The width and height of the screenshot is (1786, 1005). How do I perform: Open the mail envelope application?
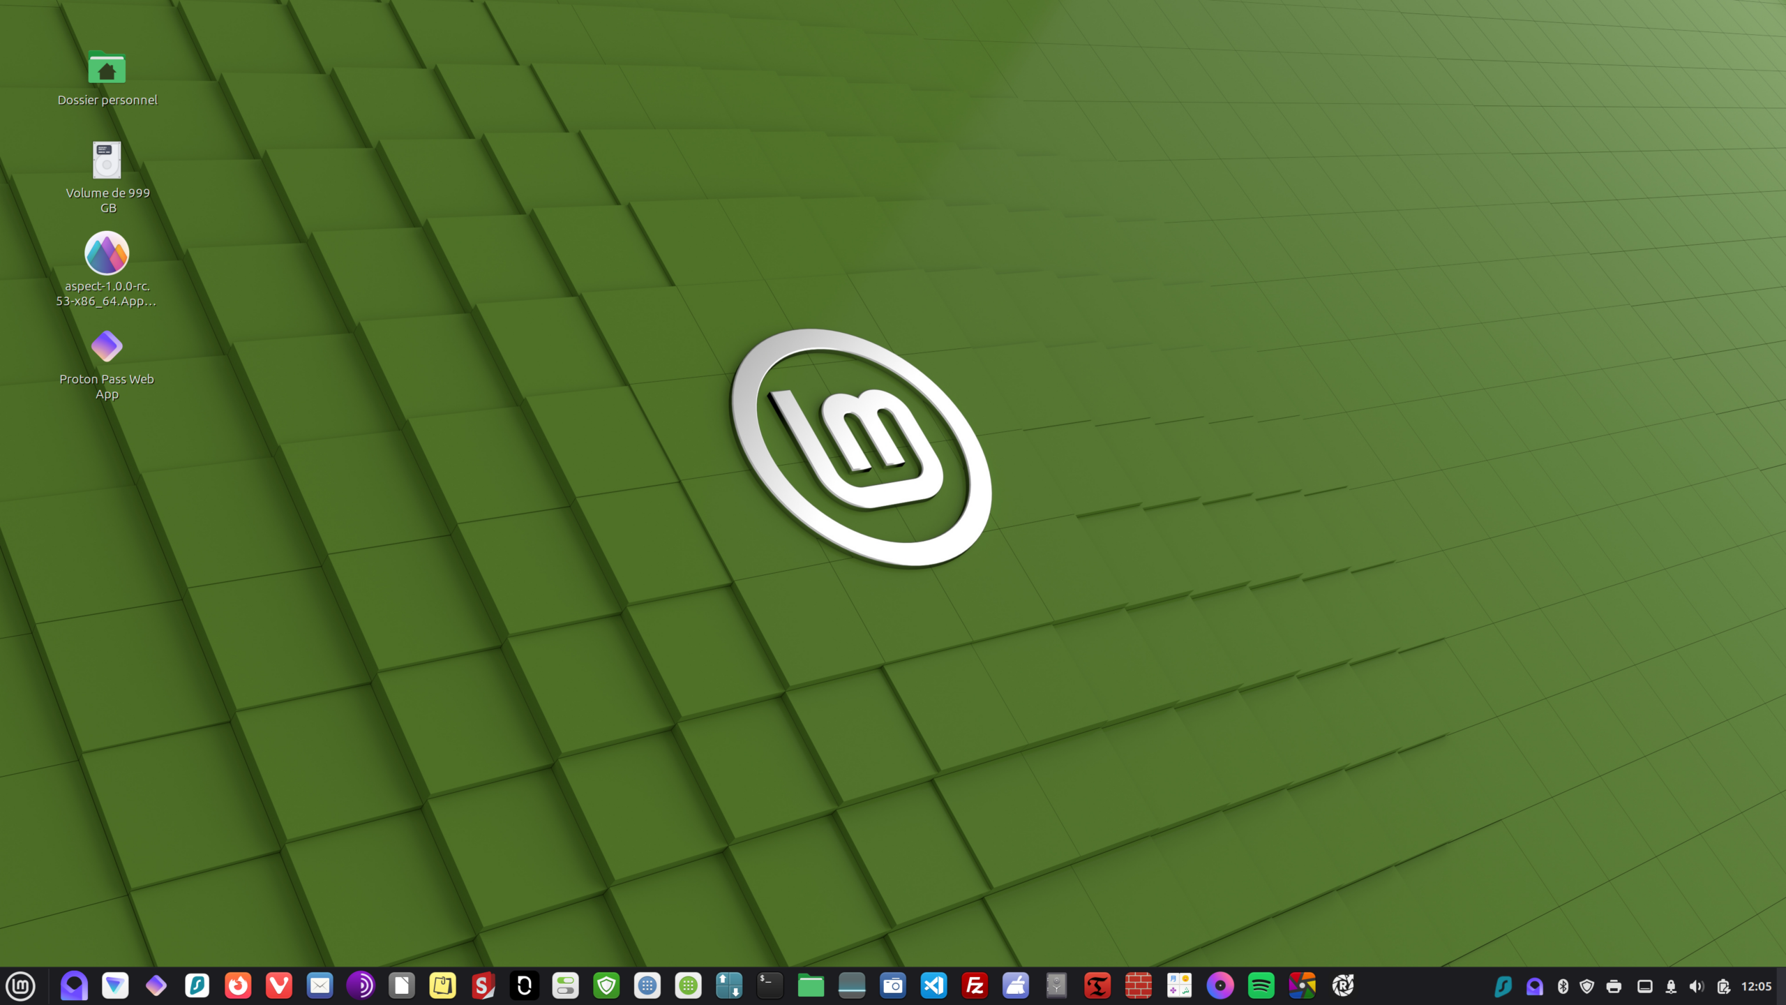pyautogui.click(x=320, y=986)
